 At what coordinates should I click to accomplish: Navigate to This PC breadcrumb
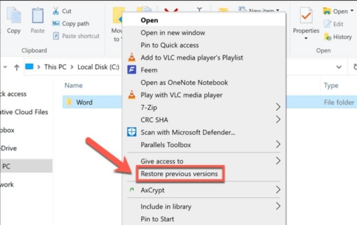(55, 67)
